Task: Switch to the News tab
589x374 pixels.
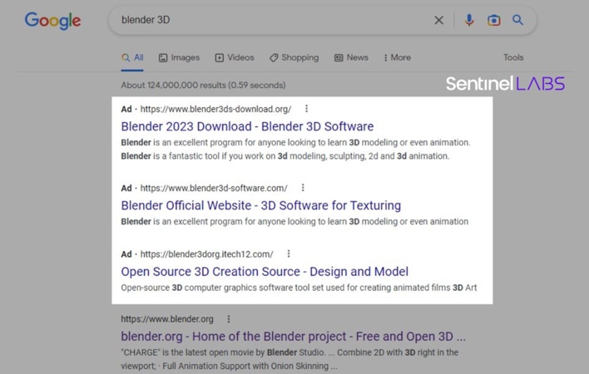Action: coord(351,58)
